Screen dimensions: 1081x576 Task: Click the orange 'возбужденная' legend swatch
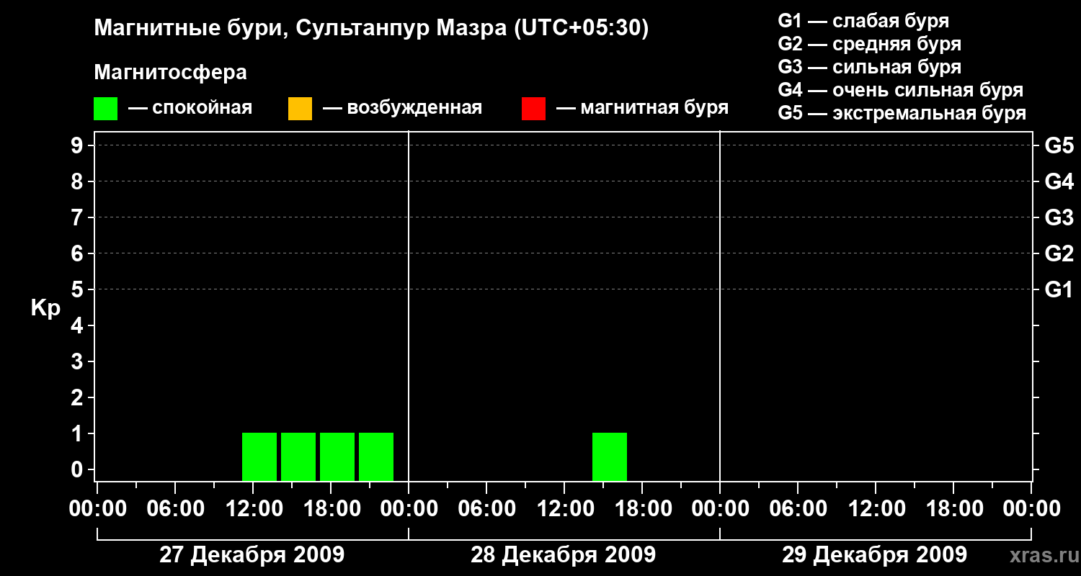point(300,109)
